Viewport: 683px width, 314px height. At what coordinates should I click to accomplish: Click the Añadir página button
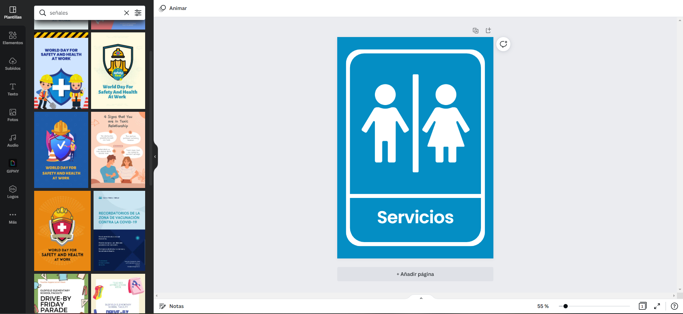(x=415, y=274)
